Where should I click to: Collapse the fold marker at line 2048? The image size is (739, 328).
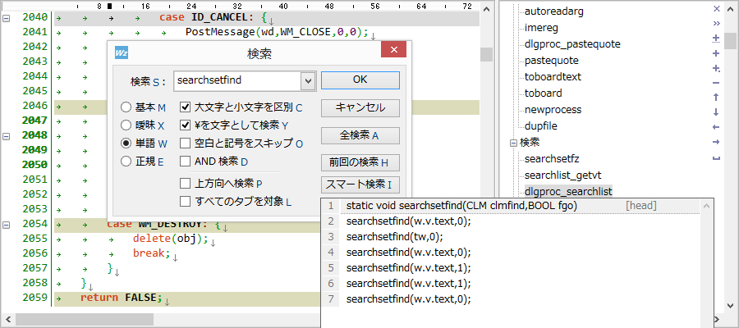click(7, 135)
